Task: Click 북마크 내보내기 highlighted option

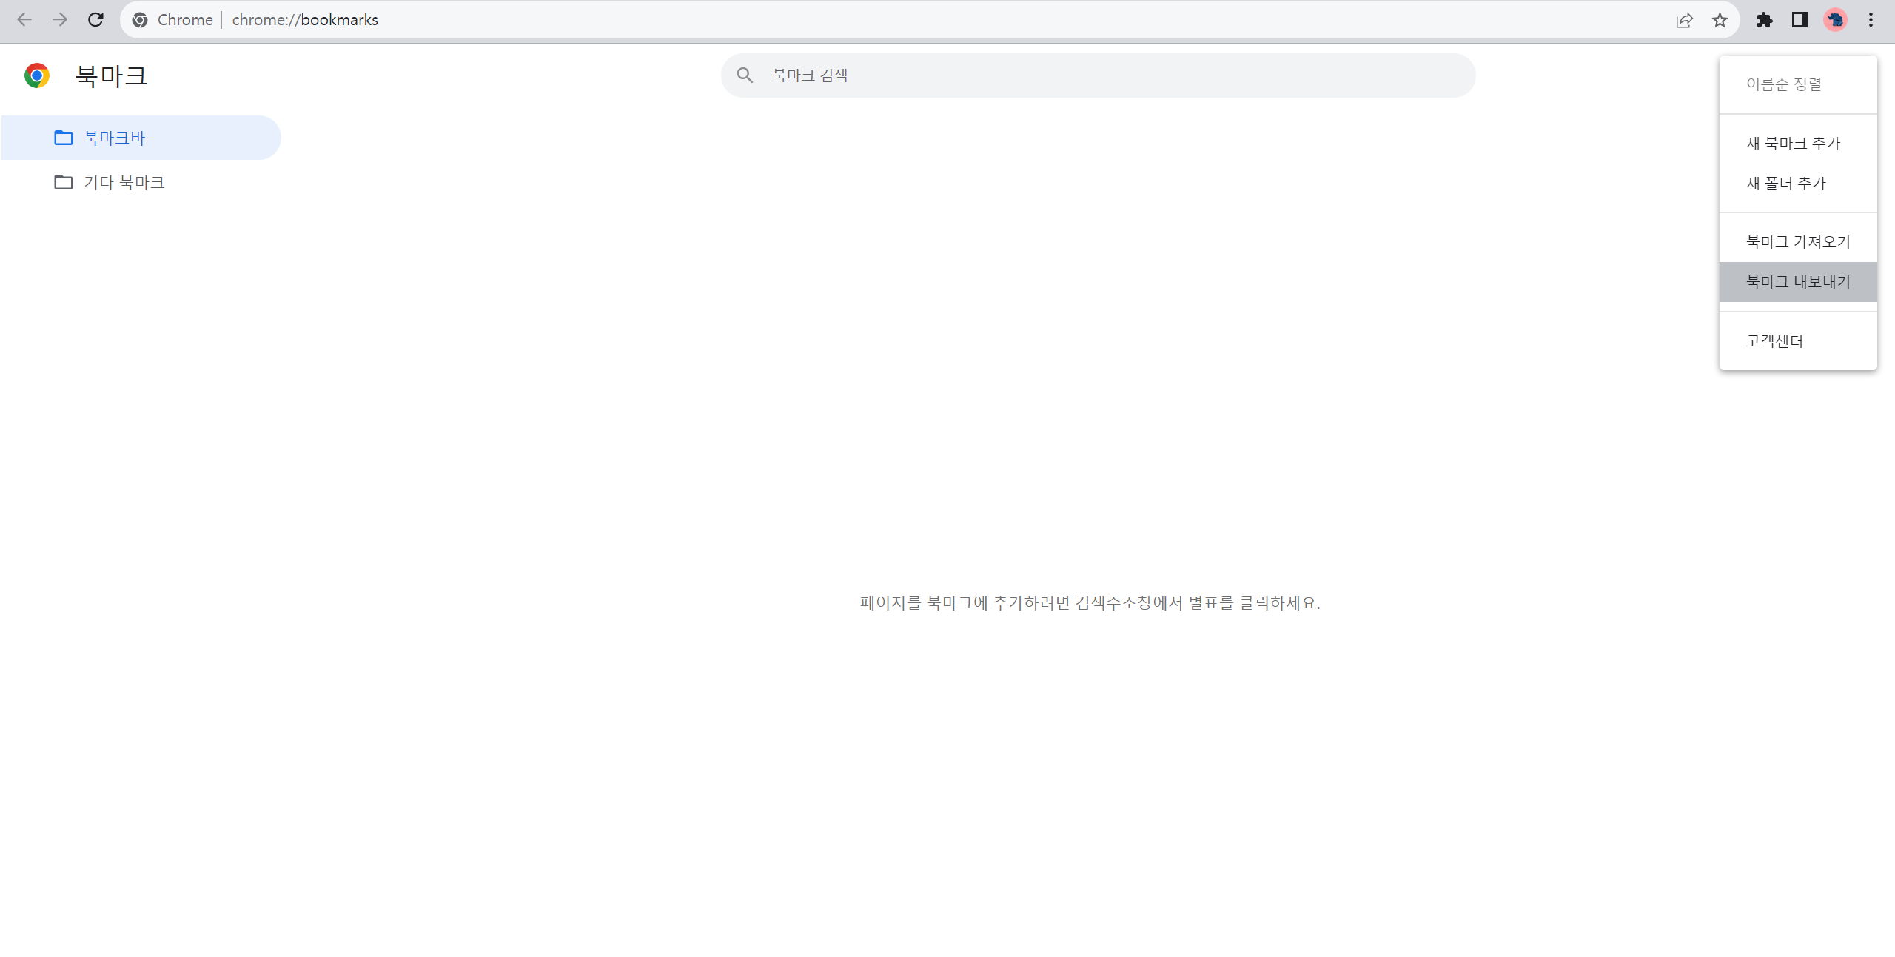Action: [x=1796, y=281]
